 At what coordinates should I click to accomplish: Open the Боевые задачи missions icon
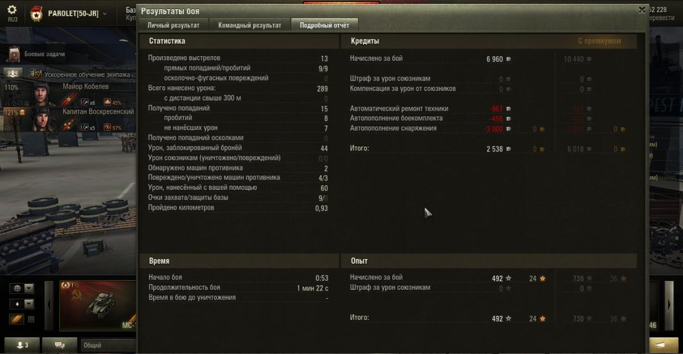(14, 54)
